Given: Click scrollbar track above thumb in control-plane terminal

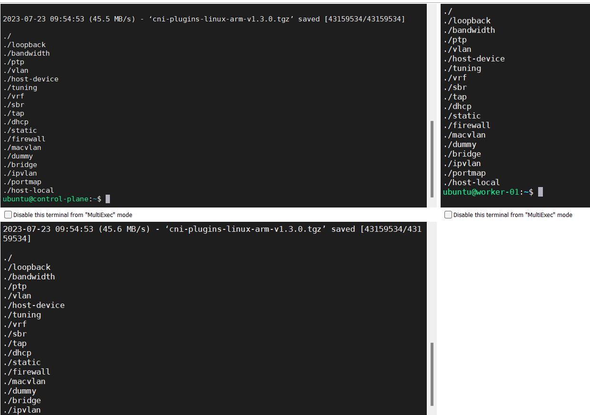Looking at the screenshot, I should pos(432,62).
